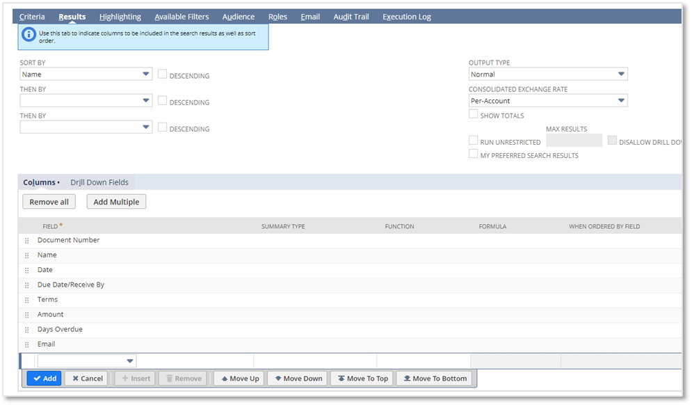
Task: Grab the handle beside Days Overdue row
Action: (27, 329)
